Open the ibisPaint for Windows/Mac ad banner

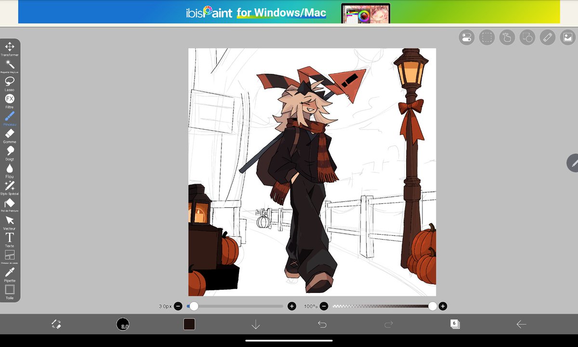point(289,12)
